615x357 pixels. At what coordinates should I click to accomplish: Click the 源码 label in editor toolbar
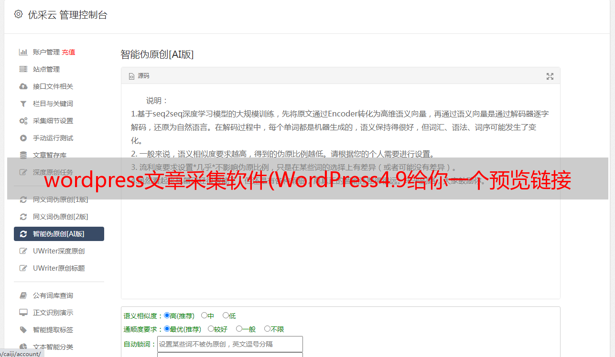pyautogui.click(x=143, y=76)
